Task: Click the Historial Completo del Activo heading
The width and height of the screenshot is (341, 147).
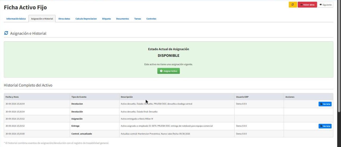Action: click(x=28, y=85)
